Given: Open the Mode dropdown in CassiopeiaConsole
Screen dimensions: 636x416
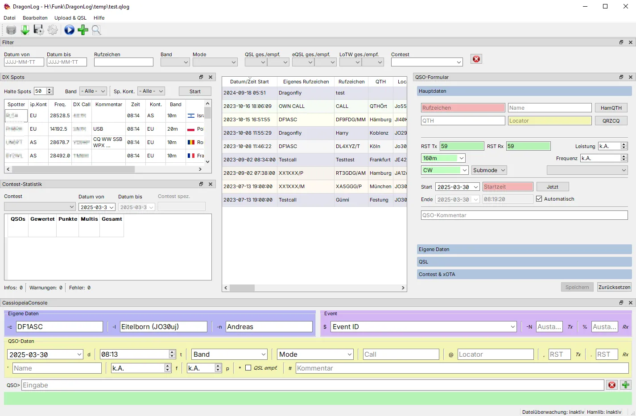Looking at the screenshot, I should coord(315,354).
